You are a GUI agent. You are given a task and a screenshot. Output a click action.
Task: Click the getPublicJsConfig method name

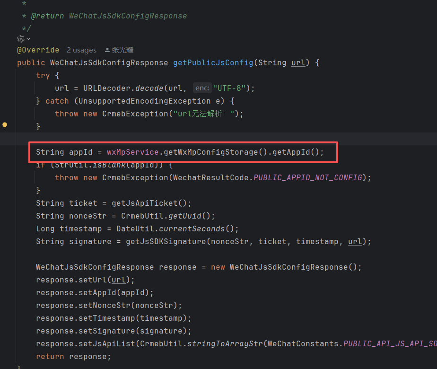213,63
